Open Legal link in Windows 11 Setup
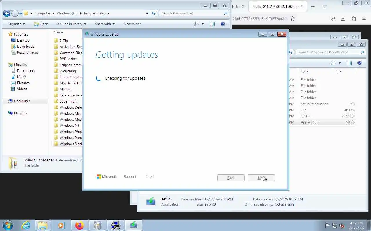Image resolution: width=371 pixels, height=231 pixels. click(150, 177)
